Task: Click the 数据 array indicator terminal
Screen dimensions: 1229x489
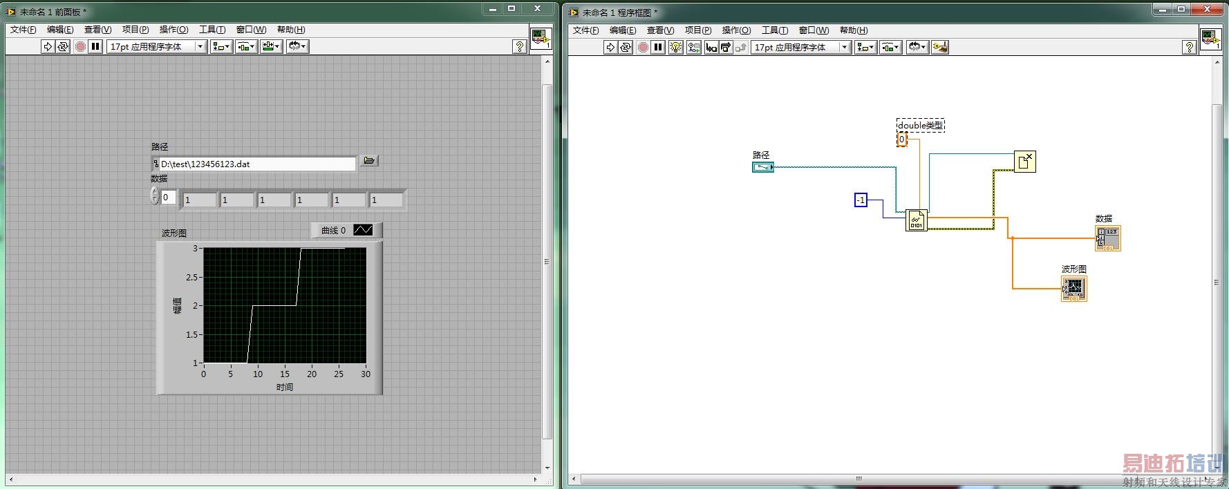Action: (x=1107, y=238)
